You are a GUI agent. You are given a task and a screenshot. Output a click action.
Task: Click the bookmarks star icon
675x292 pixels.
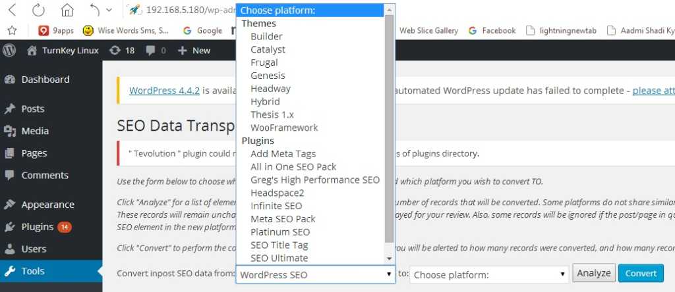[x=12, y=30]
